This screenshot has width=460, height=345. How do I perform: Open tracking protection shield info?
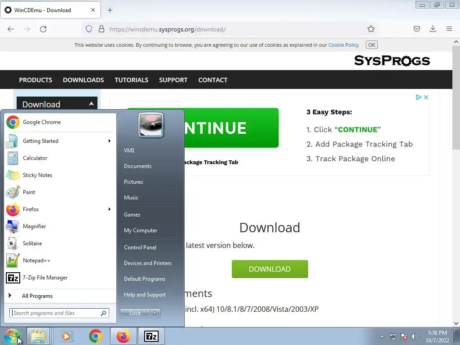coord(89,29)
